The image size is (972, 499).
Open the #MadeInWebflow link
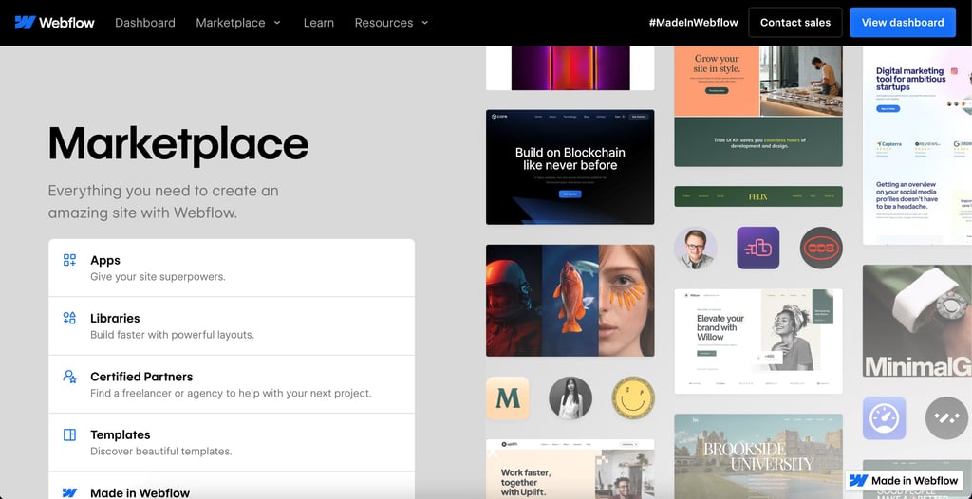coord(694,23)
